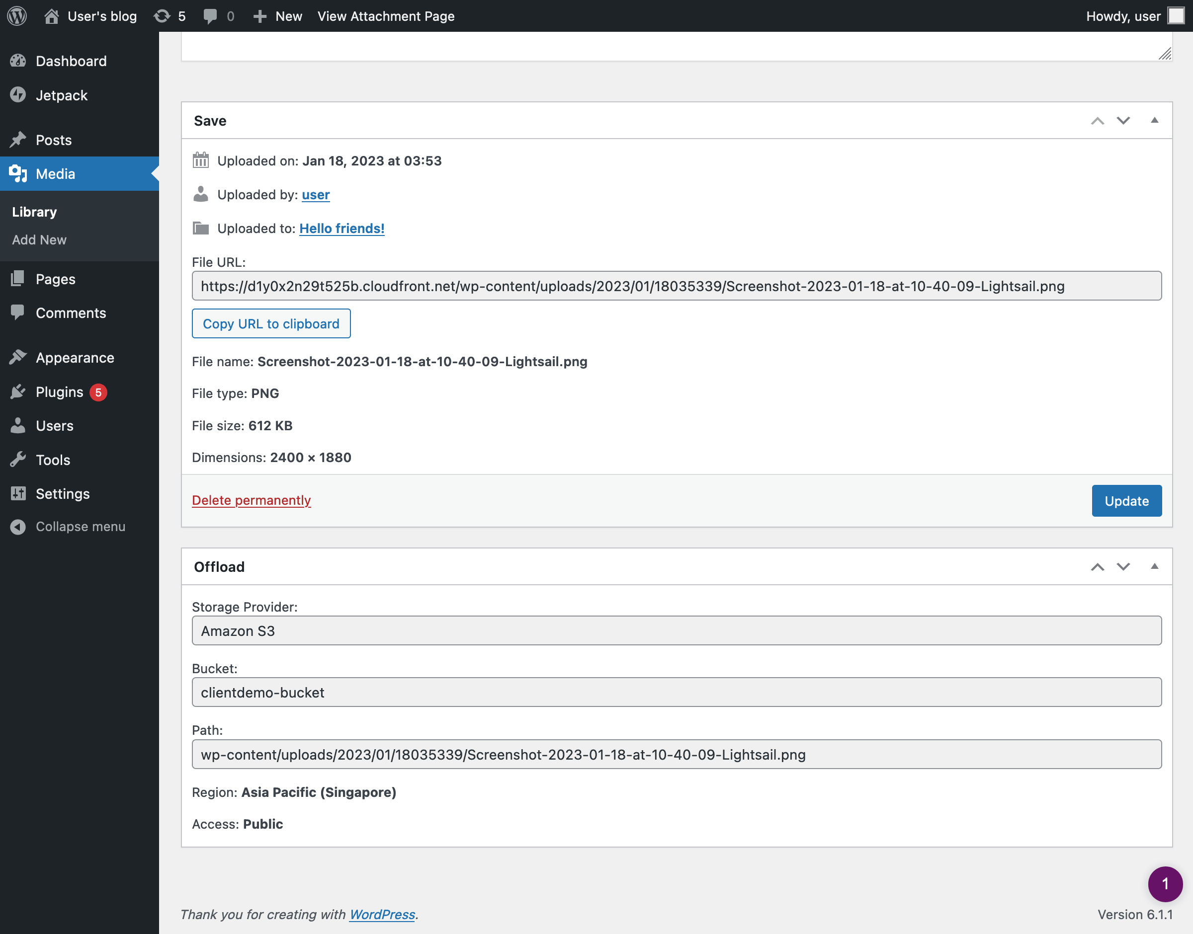The image size is (1193, 934).
Task: Click the comments bubble icon in admin bar
Action: pos(211,16)
